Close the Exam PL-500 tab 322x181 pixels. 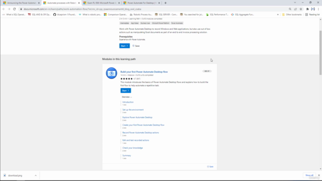[119, 3]
